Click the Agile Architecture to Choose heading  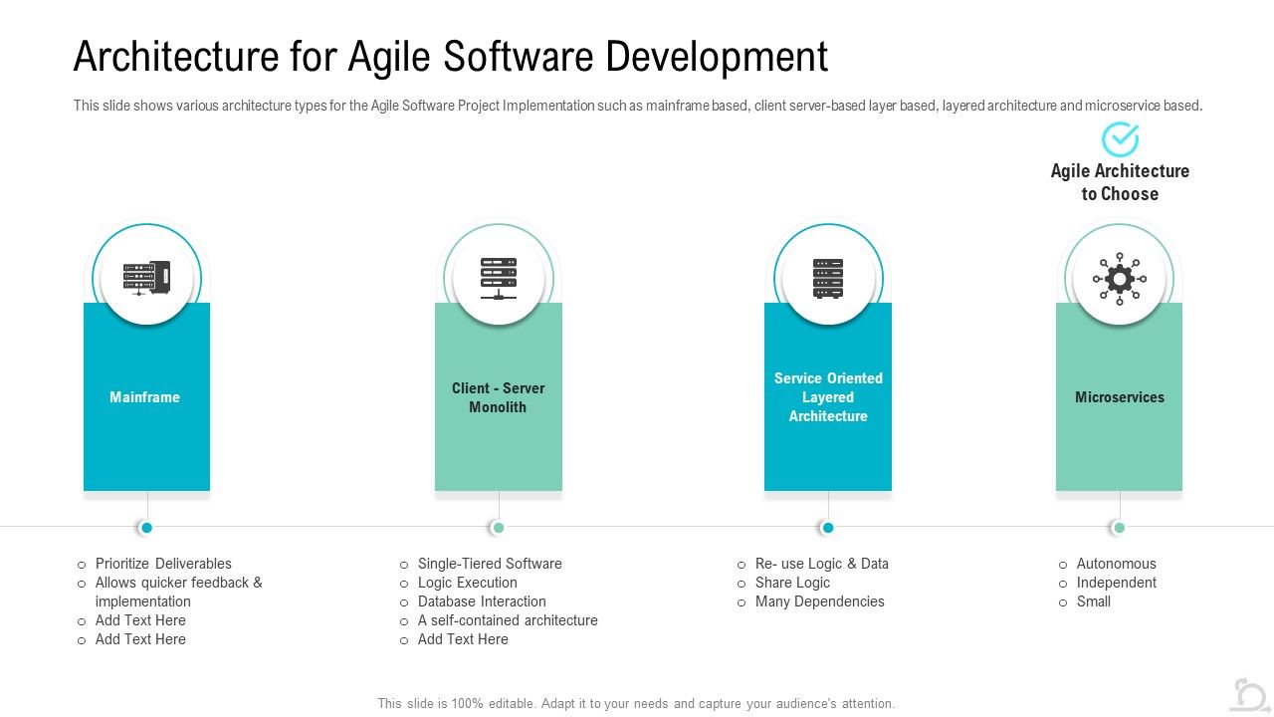point(1120,182)
